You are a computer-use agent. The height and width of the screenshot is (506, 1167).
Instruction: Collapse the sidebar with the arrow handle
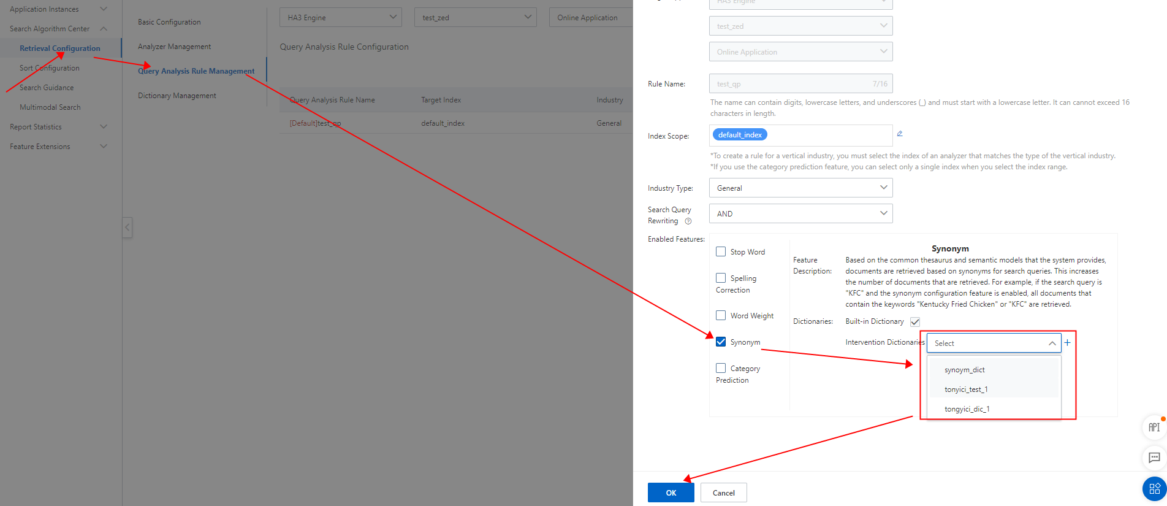(x=127, y=228)
